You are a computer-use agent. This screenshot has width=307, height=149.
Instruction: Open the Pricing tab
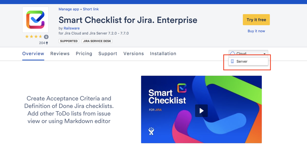84,54
